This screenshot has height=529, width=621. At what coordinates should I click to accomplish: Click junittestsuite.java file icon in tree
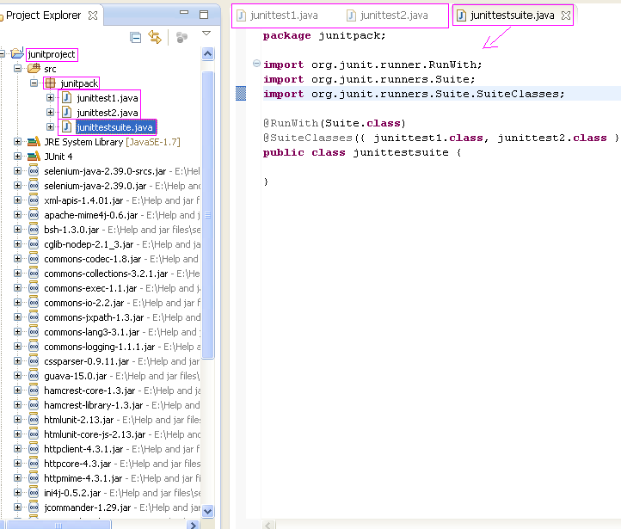[x=67, y=127]
